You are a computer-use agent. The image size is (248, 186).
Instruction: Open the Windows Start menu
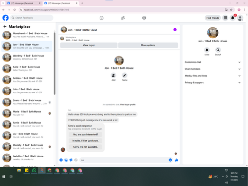tap(3, 177)
